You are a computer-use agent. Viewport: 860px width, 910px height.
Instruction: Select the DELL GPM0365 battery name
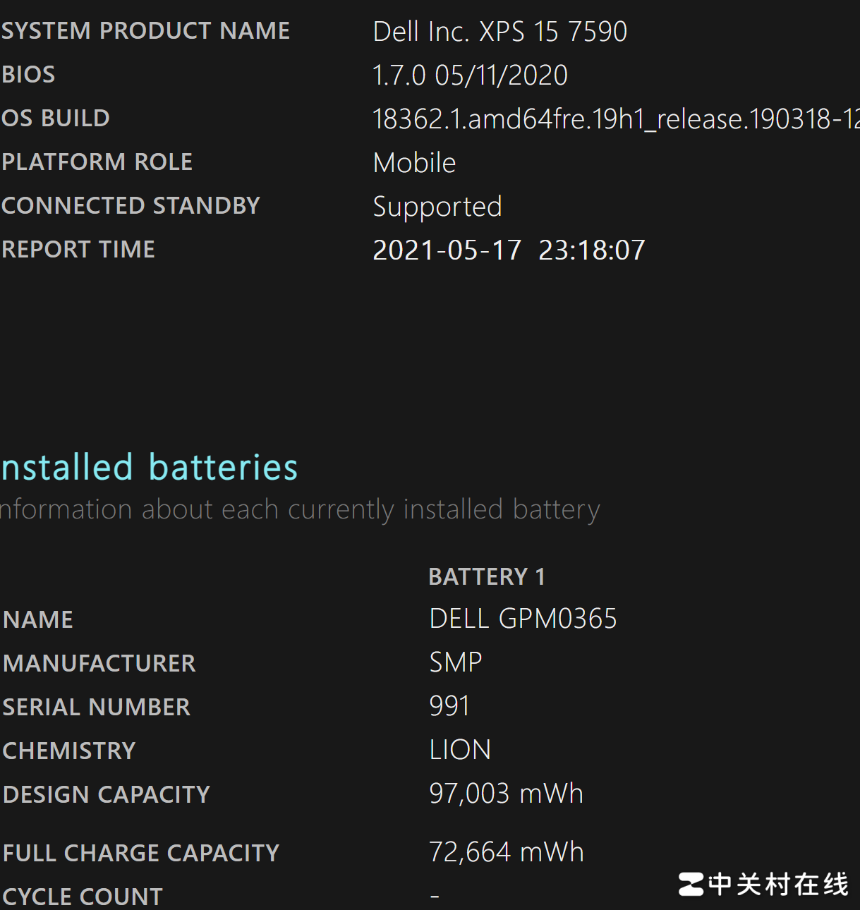tap(523, 618)
